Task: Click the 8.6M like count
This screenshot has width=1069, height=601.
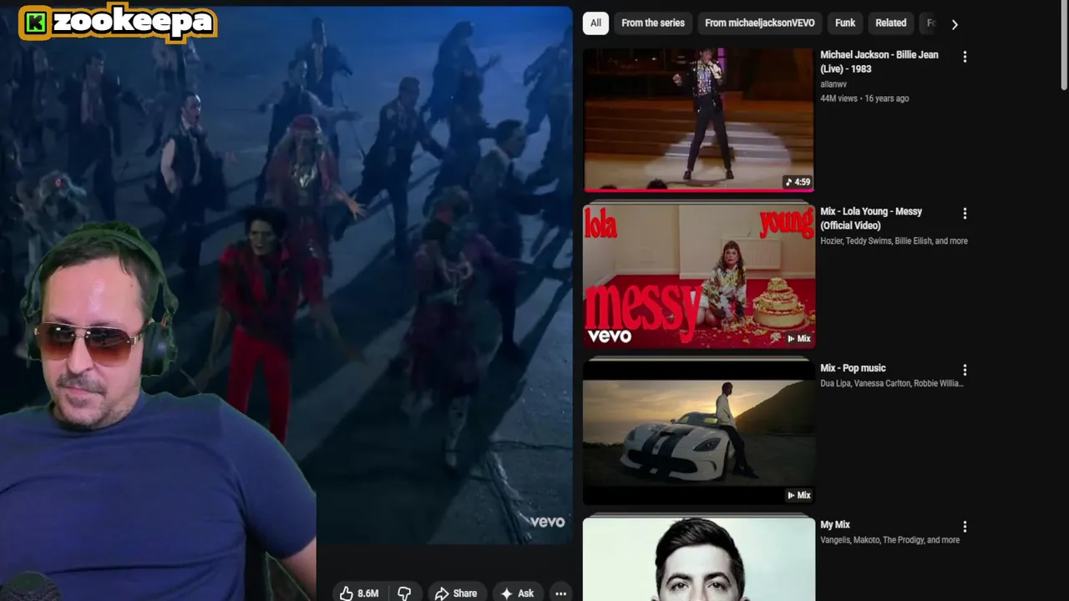Action: pyautogui.click(x=368, y=593)
